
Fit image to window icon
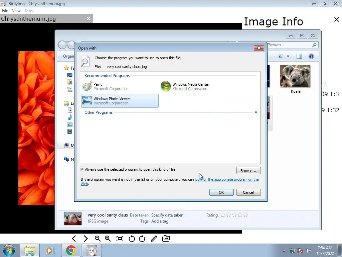coord(120,238)
